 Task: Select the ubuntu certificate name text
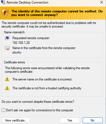tap(17, 52)
